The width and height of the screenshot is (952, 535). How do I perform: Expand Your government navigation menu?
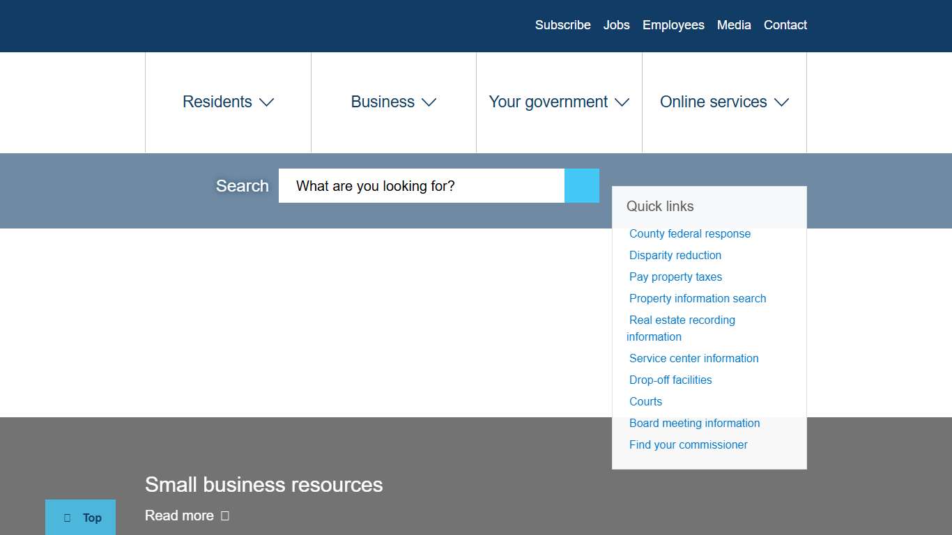click(x=559, y=102)
